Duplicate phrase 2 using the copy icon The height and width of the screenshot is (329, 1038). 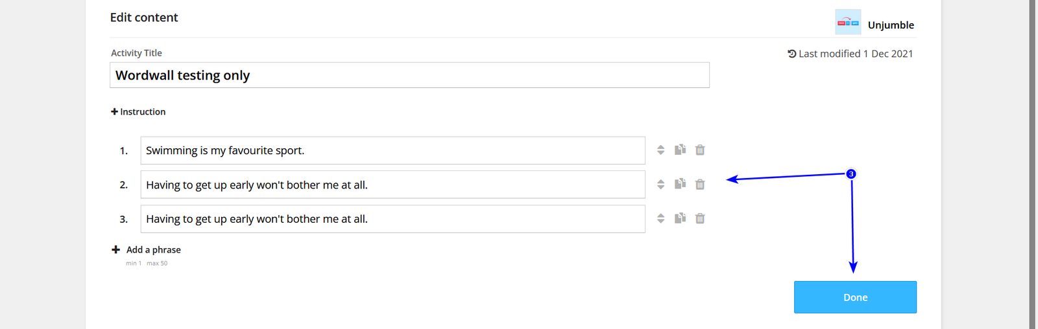(x=680, y=185)
